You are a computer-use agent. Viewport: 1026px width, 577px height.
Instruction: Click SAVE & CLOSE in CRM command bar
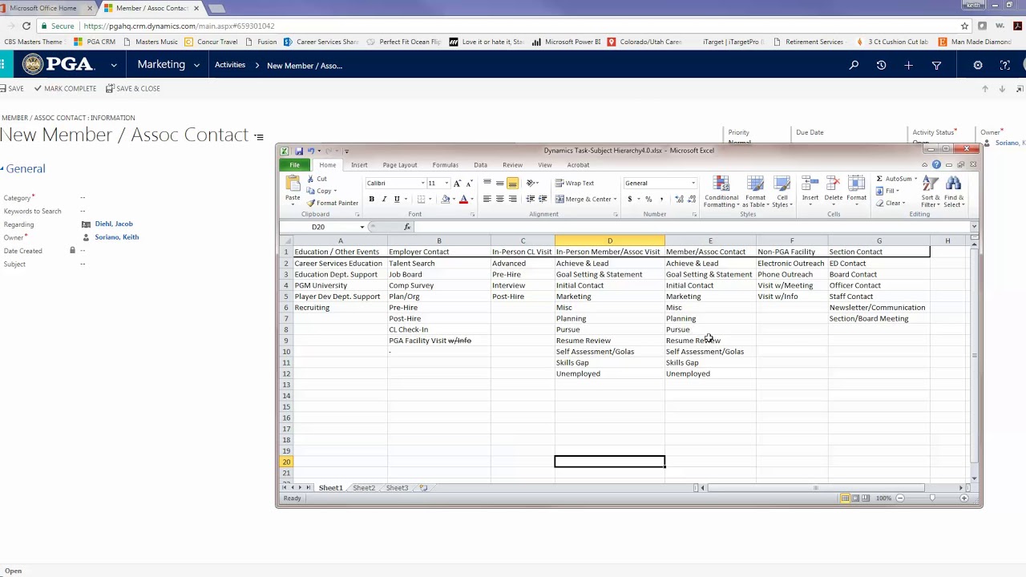coord(133,88)
